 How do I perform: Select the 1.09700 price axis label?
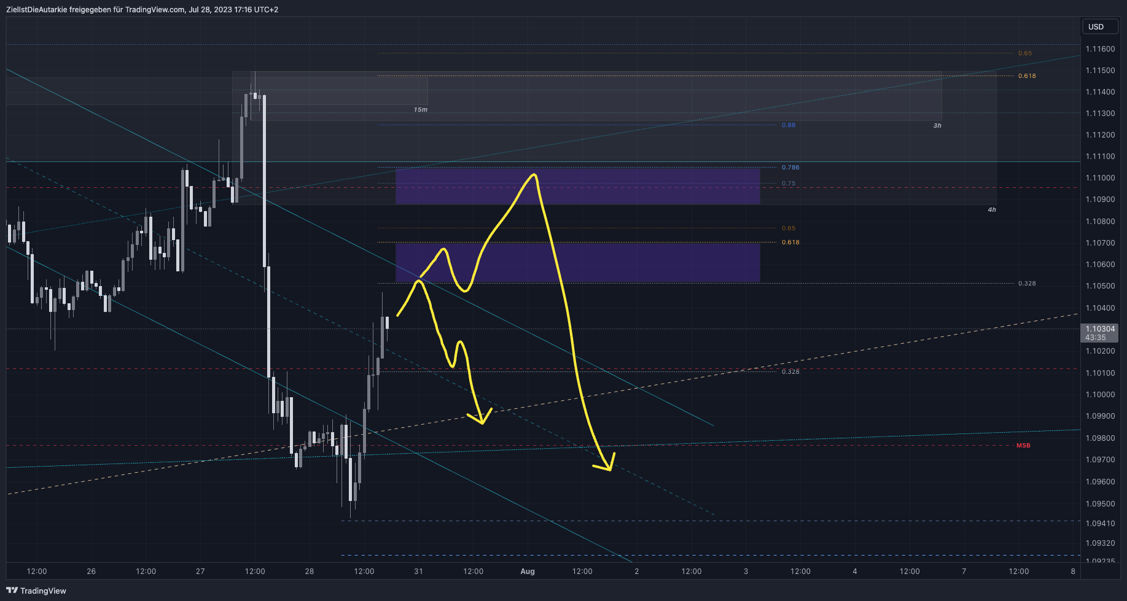tap(1100, 460)
